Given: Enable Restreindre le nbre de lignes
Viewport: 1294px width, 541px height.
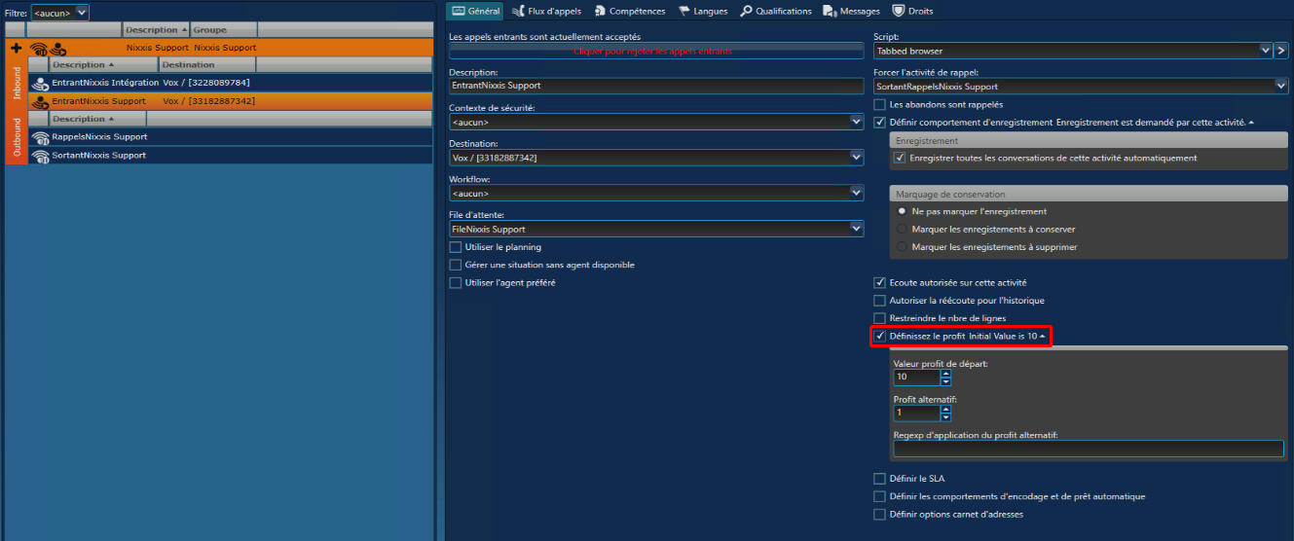Looking at the screenshot, I should tap(880, 318).
